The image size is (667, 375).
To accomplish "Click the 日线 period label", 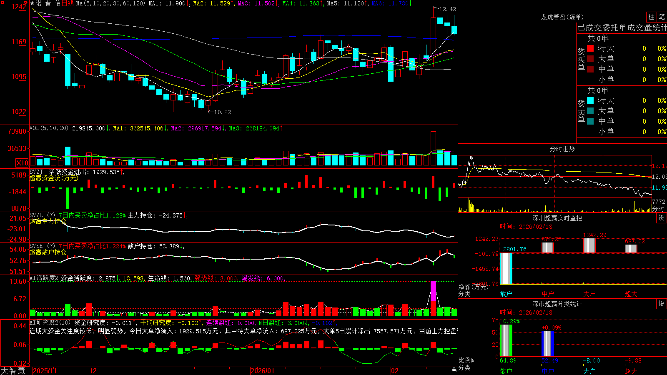I will point(68,3).
